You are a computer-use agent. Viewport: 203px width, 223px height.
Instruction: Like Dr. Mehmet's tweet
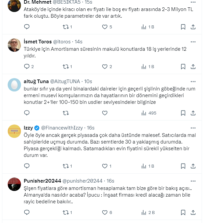tap(105, 27)
